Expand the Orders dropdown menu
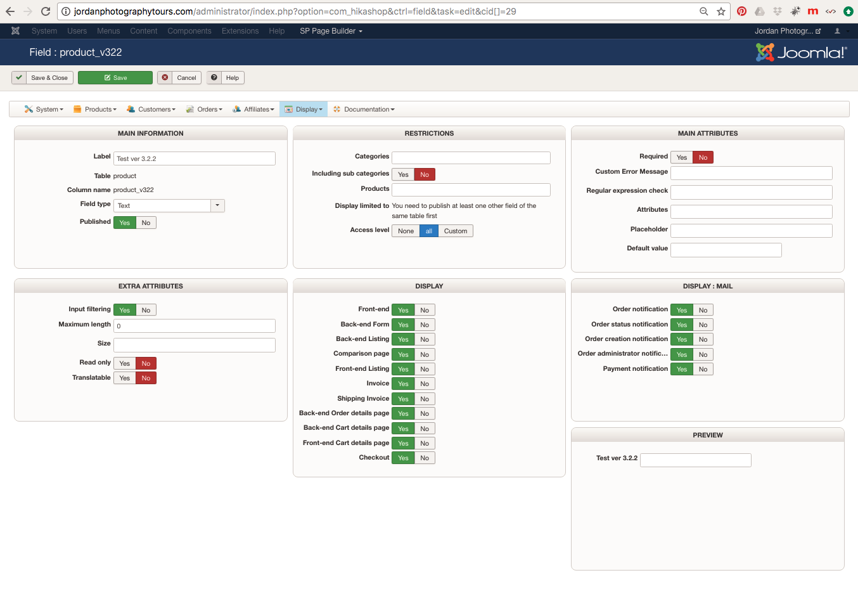The width and height of the screenshot is (858, 594). [x=204, y=109]
